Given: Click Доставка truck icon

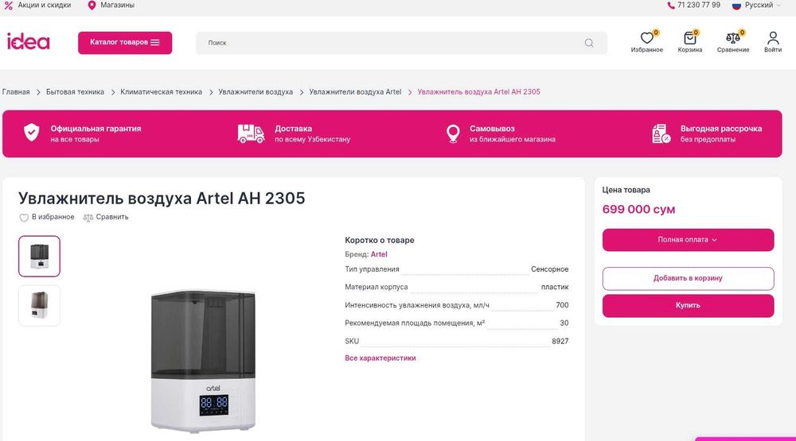Looking at the screenshot, I should (x=251, y=133).
